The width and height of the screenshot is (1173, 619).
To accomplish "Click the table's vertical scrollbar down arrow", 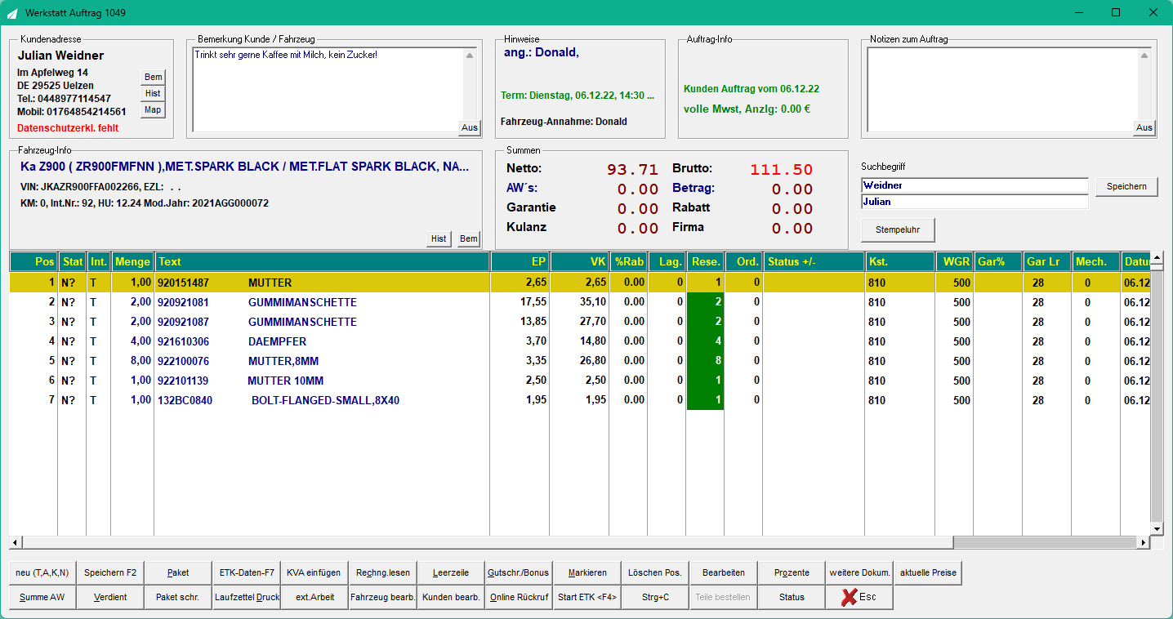I will (1157, 529).
